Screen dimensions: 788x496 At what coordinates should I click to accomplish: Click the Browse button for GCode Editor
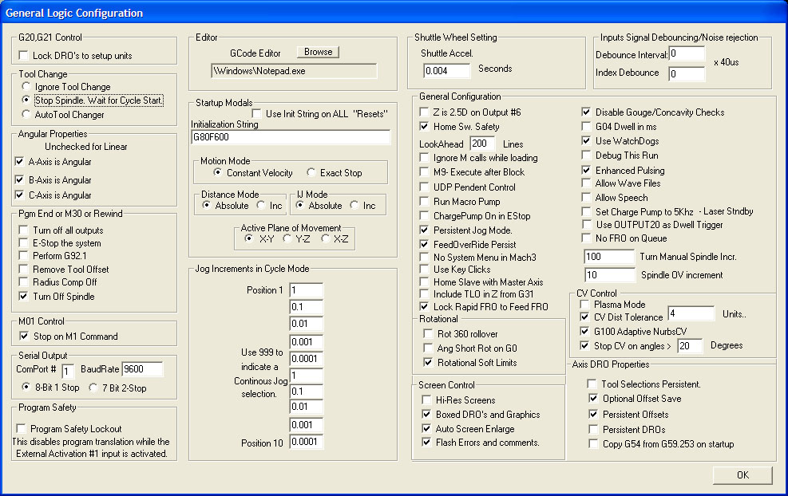click(318, 52)
